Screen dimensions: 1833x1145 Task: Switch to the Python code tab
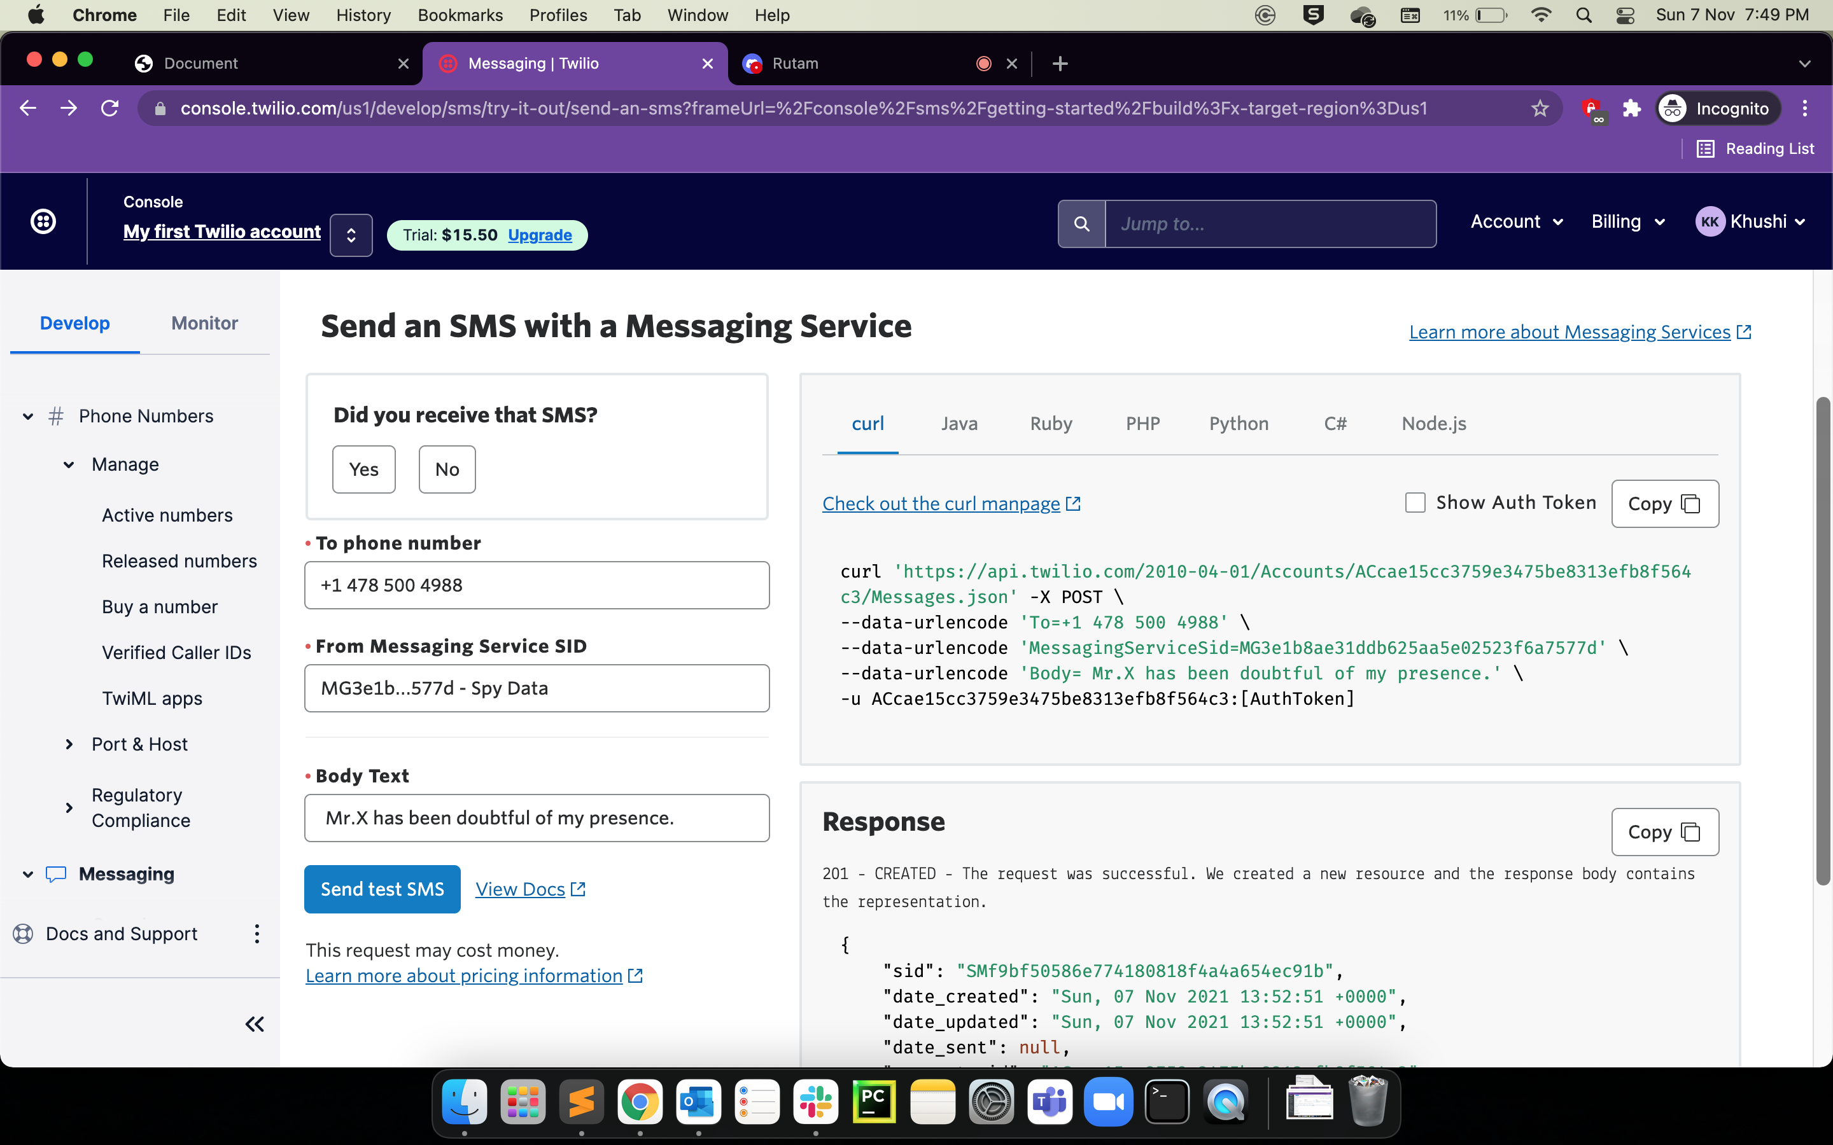point(1239,423)
